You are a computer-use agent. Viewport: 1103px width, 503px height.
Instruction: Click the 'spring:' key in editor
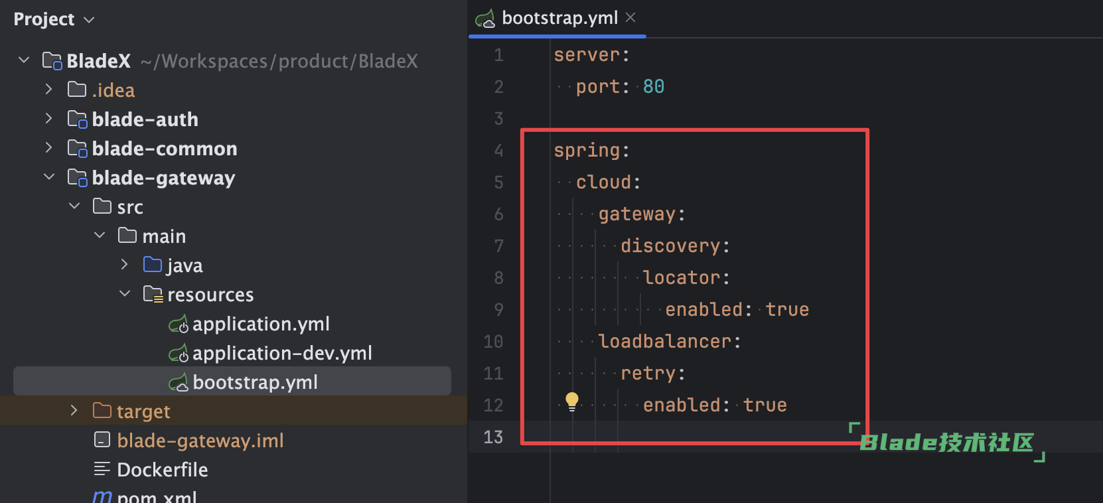click(x=592, y=151)
